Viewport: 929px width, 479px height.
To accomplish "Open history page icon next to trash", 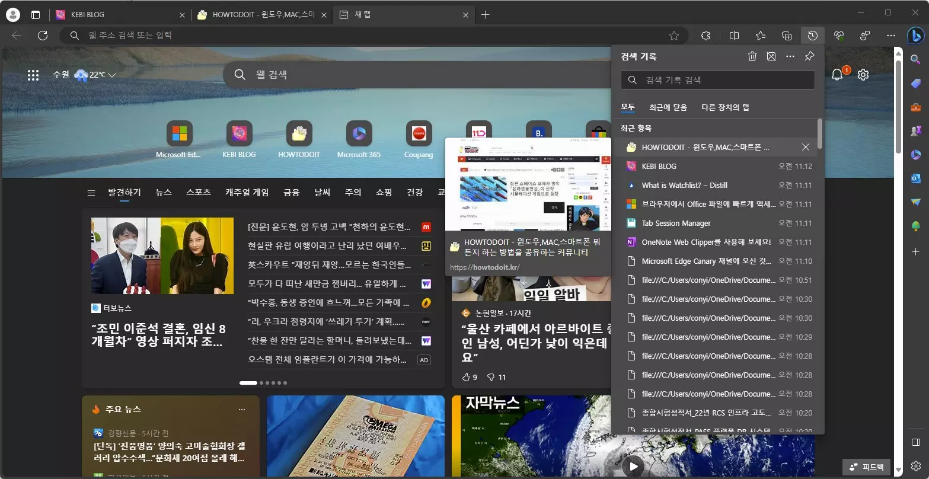I will 771,56.
